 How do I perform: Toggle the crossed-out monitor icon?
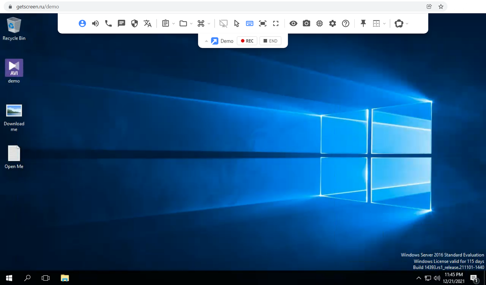[x=223, y=23]
